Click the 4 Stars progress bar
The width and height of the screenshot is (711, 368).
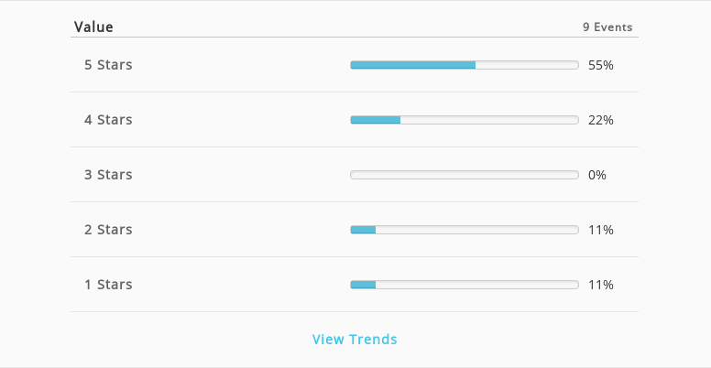465,120
